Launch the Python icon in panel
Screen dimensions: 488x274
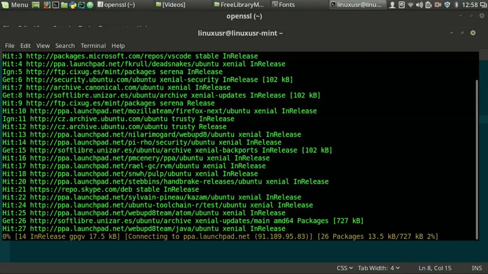click(x=73, y=5)
